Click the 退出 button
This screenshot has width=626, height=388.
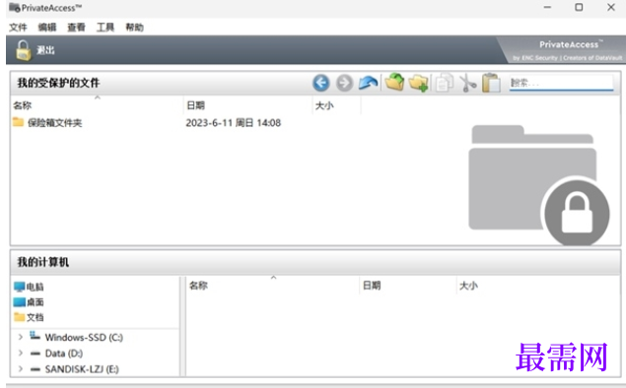[x=45, y=50]
